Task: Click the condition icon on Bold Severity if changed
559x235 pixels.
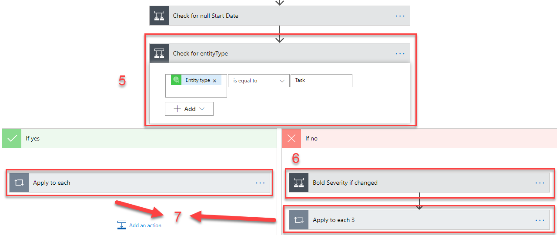Action: click(299, 183)
